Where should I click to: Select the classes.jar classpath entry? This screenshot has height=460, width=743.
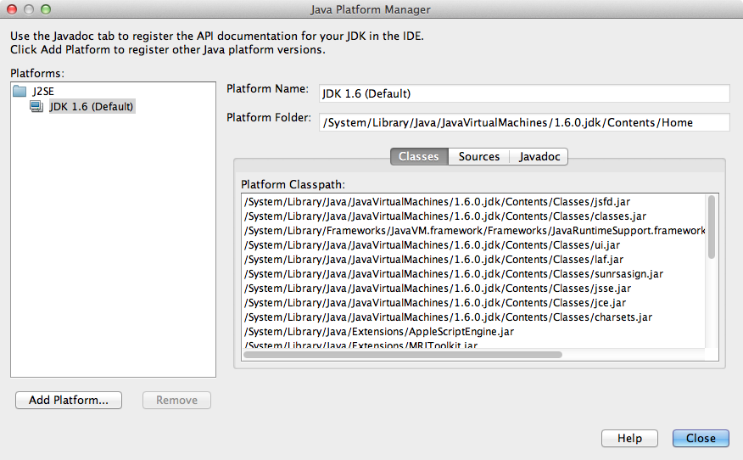coord(445,216)
